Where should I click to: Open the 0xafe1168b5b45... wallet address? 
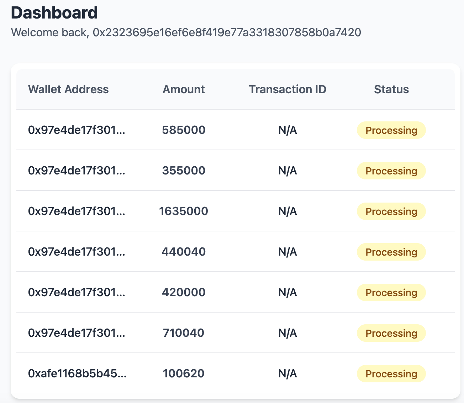tap(77, 373)
